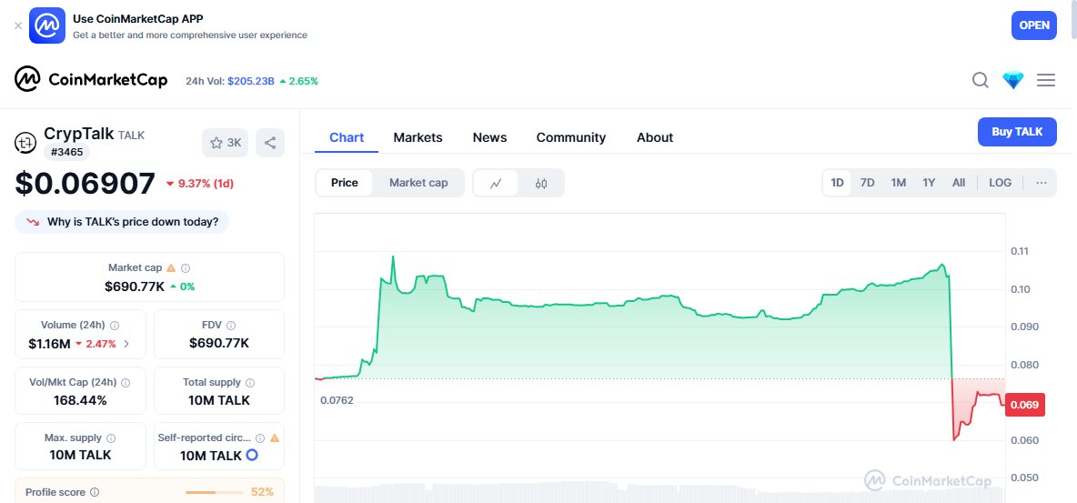Switch to the News tab
1077x503 pixels.
click(489, 137)
